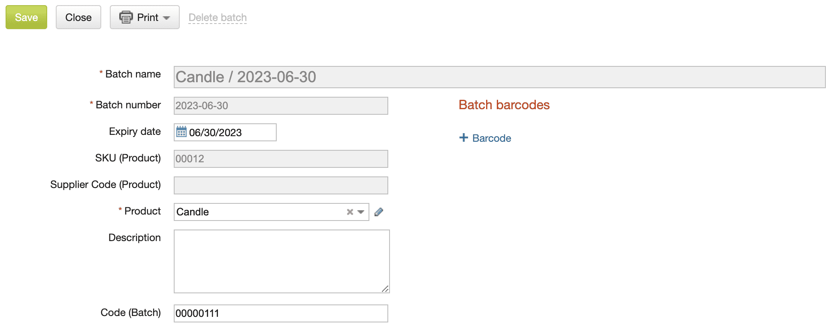The height and width of the screenshot is (328, 837).
Task: Close the batch editor
Action: coord(78,17)
